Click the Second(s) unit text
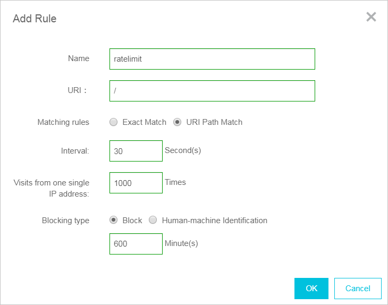 pyautogui.click(x=183, y=150)
